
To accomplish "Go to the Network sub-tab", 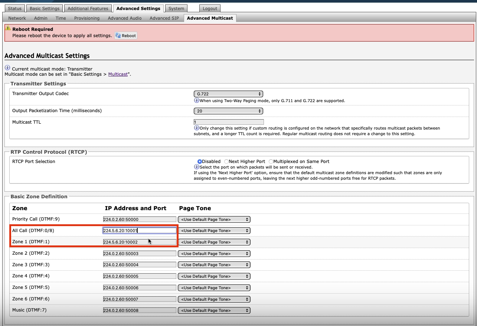I will [x=17, y=18].
